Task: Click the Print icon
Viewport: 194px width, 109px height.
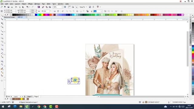Action: tap(12, 7)
